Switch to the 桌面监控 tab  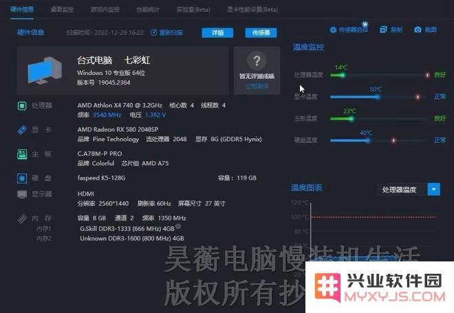62,10
